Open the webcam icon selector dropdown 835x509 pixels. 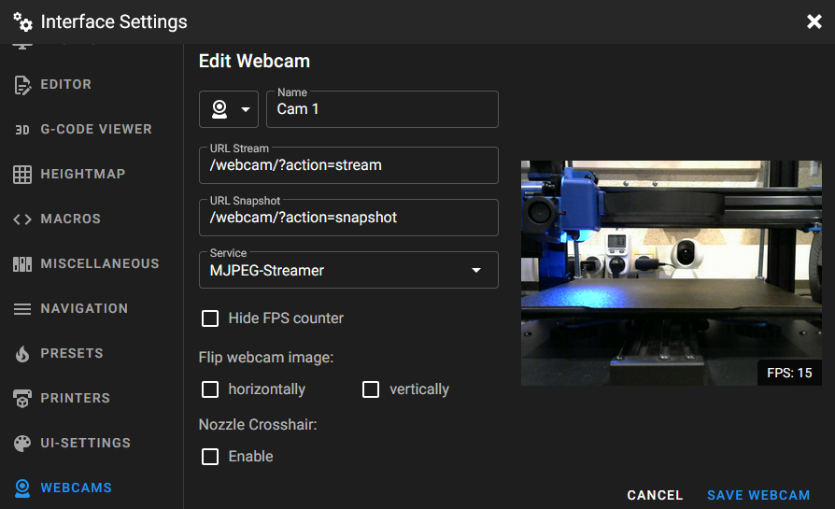pos(229,109)
